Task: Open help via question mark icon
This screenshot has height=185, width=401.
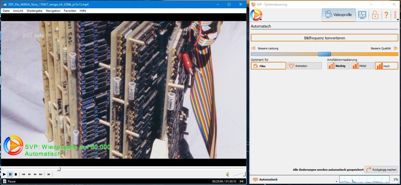Action: pos(386,15)
